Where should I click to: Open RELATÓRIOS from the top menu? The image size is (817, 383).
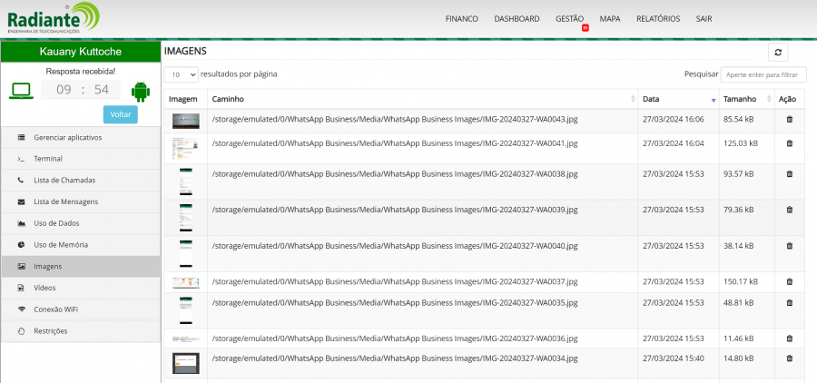coord(657,19)
